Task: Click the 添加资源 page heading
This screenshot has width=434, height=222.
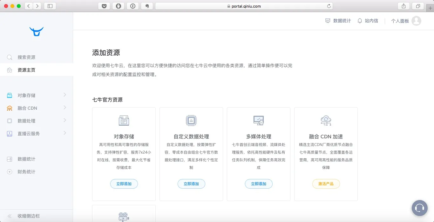Action: (106, 53)
